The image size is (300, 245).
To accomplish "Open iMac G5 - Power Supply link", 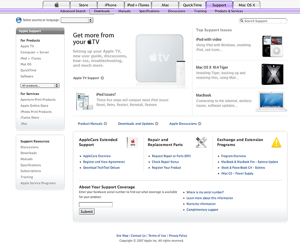I will coord(237,173).
